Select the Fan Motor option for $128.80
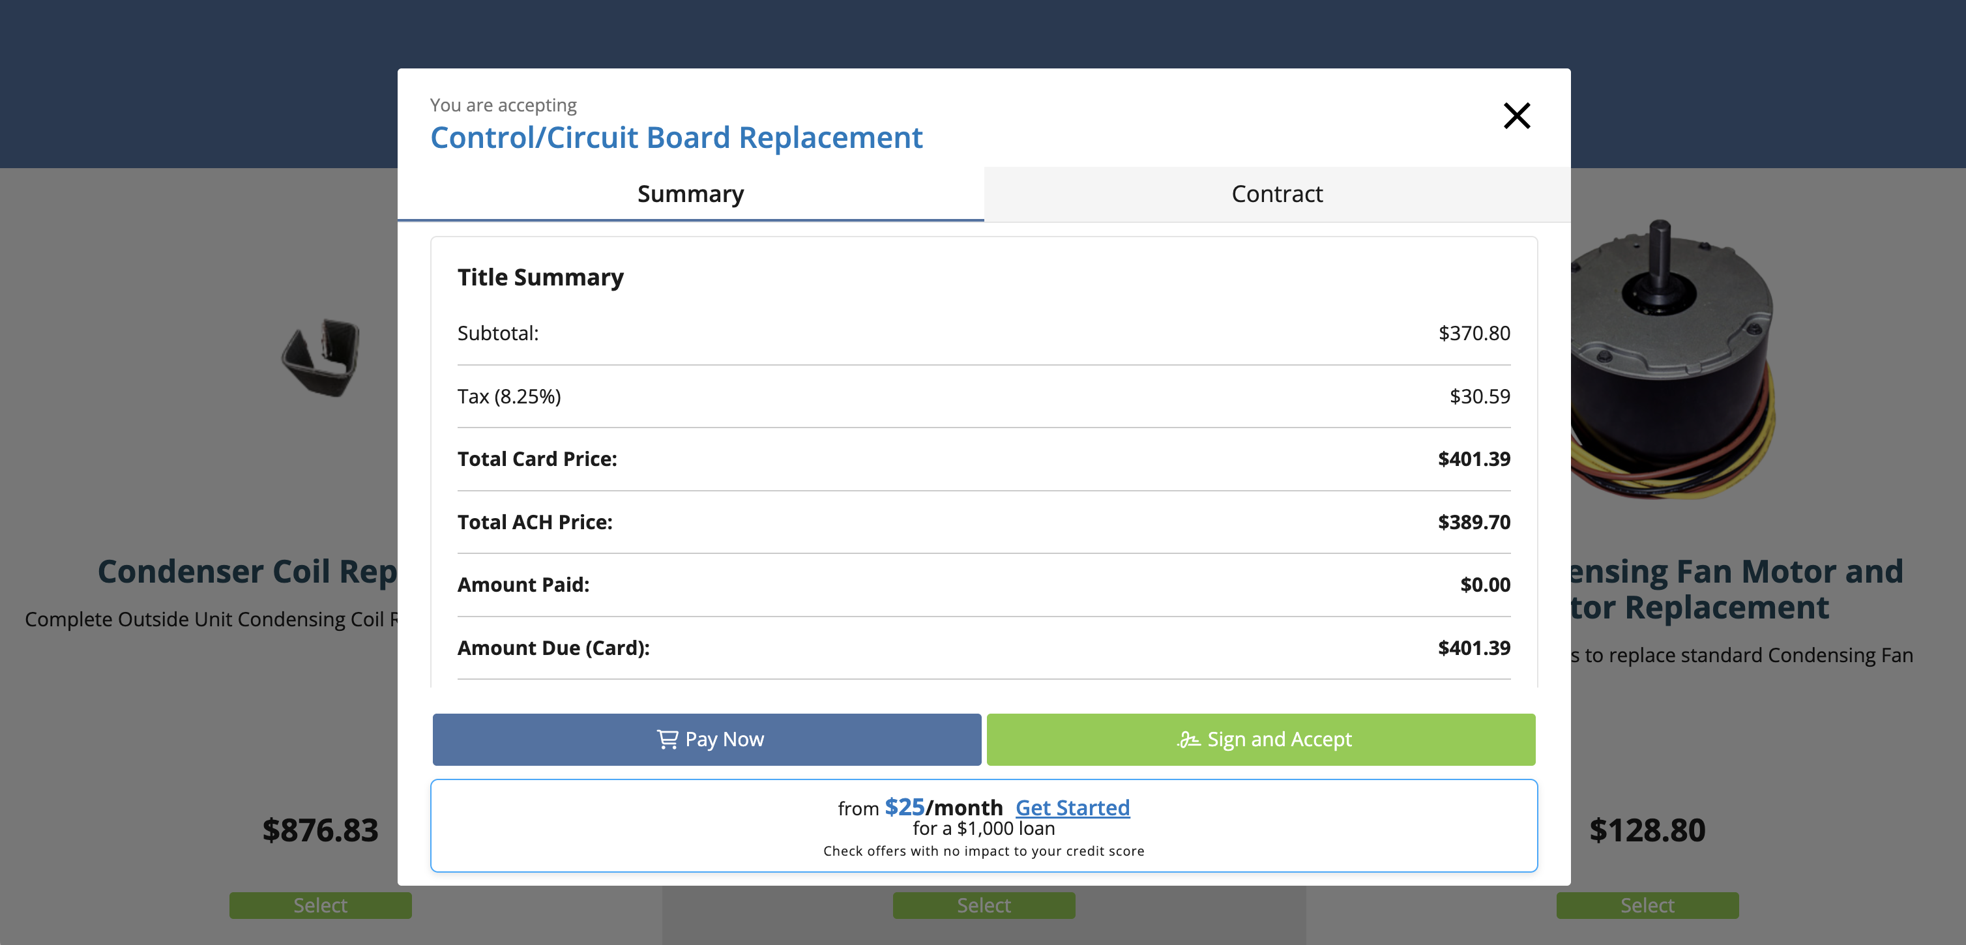1966x945 pixels. [x=1648, y=905]
